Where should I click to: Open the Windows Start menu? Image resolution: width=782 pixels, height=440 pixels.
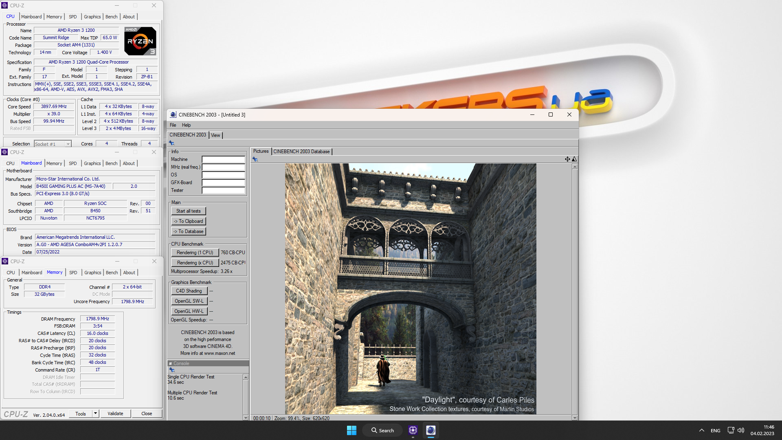click(351, 430)
